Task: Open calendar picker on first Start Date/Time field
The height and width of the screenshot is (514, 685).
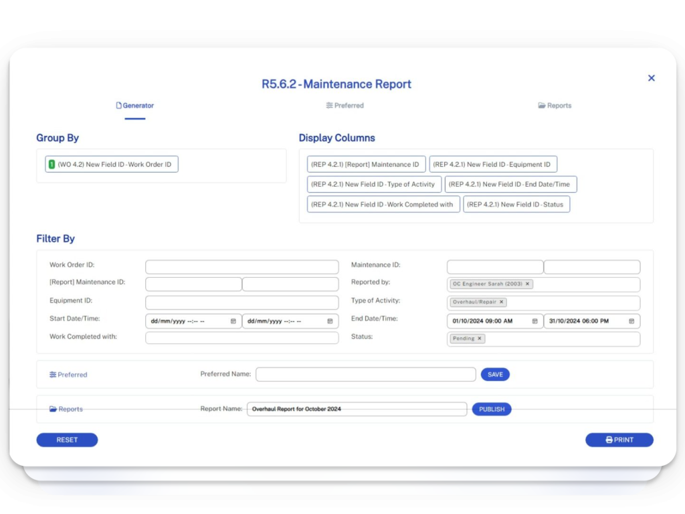Action: [x=233, y=321]
